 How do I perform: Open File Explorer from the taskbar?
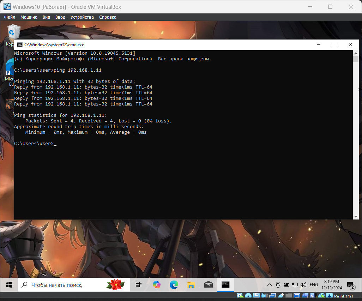coord(191,285)
